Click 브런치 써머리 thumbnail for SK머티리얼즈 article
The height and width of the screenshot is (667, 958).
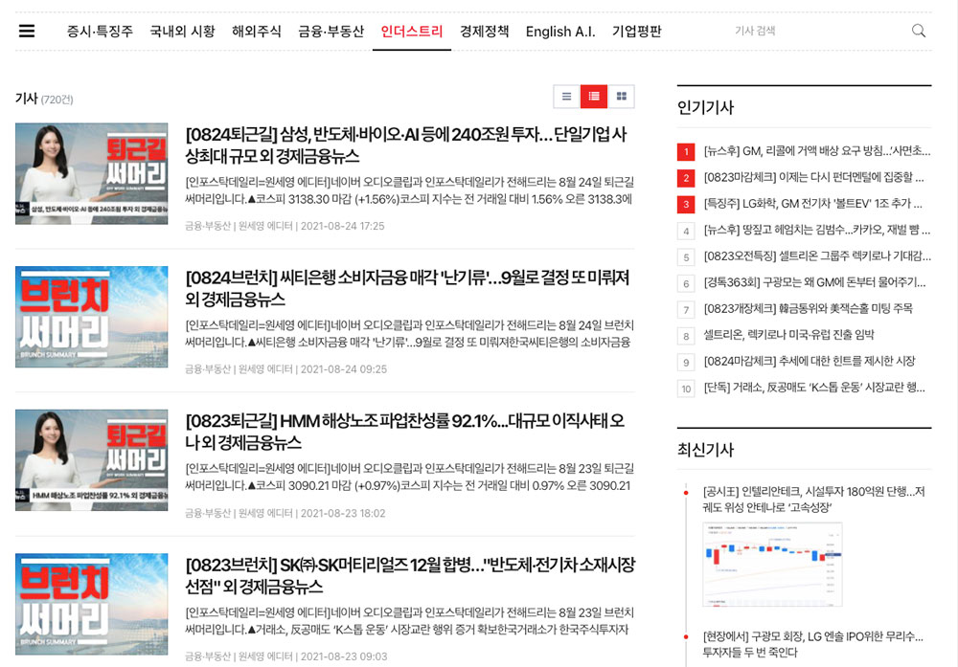coord(92,604)
